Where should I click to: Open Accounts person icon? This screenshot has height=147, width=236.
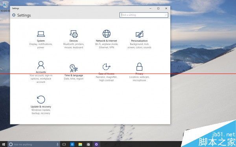pos(41,65)
